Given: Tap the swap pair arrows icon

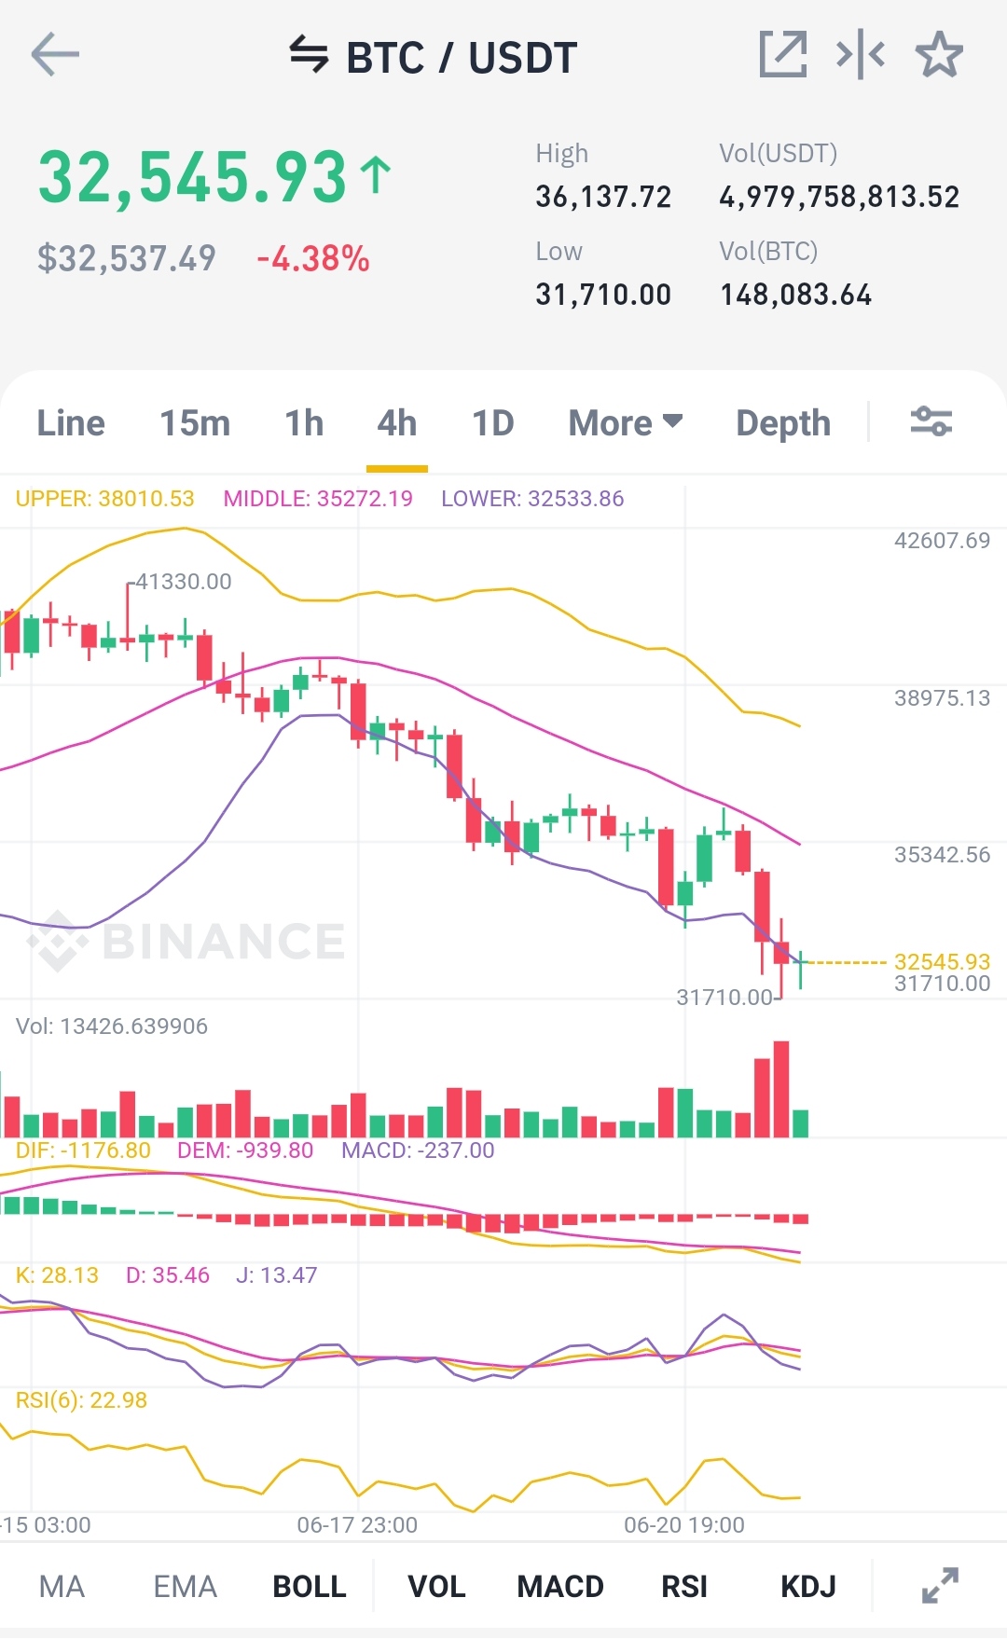Looking at the screenshot, I should pyautogui.click(x=309, y=55).
